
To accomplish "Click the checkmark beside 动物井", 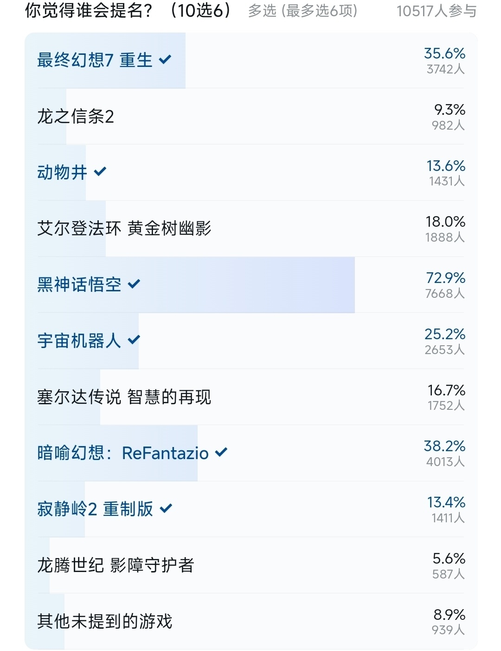I will point(100,172).
